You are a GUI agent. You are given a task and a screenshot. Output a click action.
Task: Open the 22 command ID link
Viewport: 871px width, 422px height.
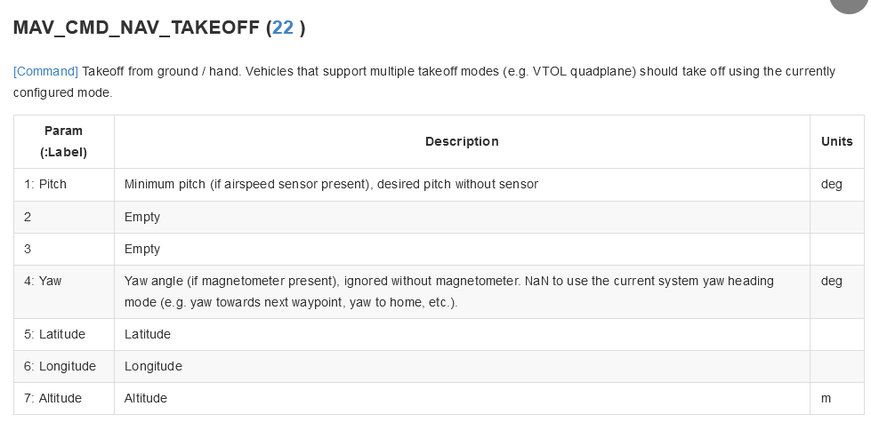tap(283, 28)
